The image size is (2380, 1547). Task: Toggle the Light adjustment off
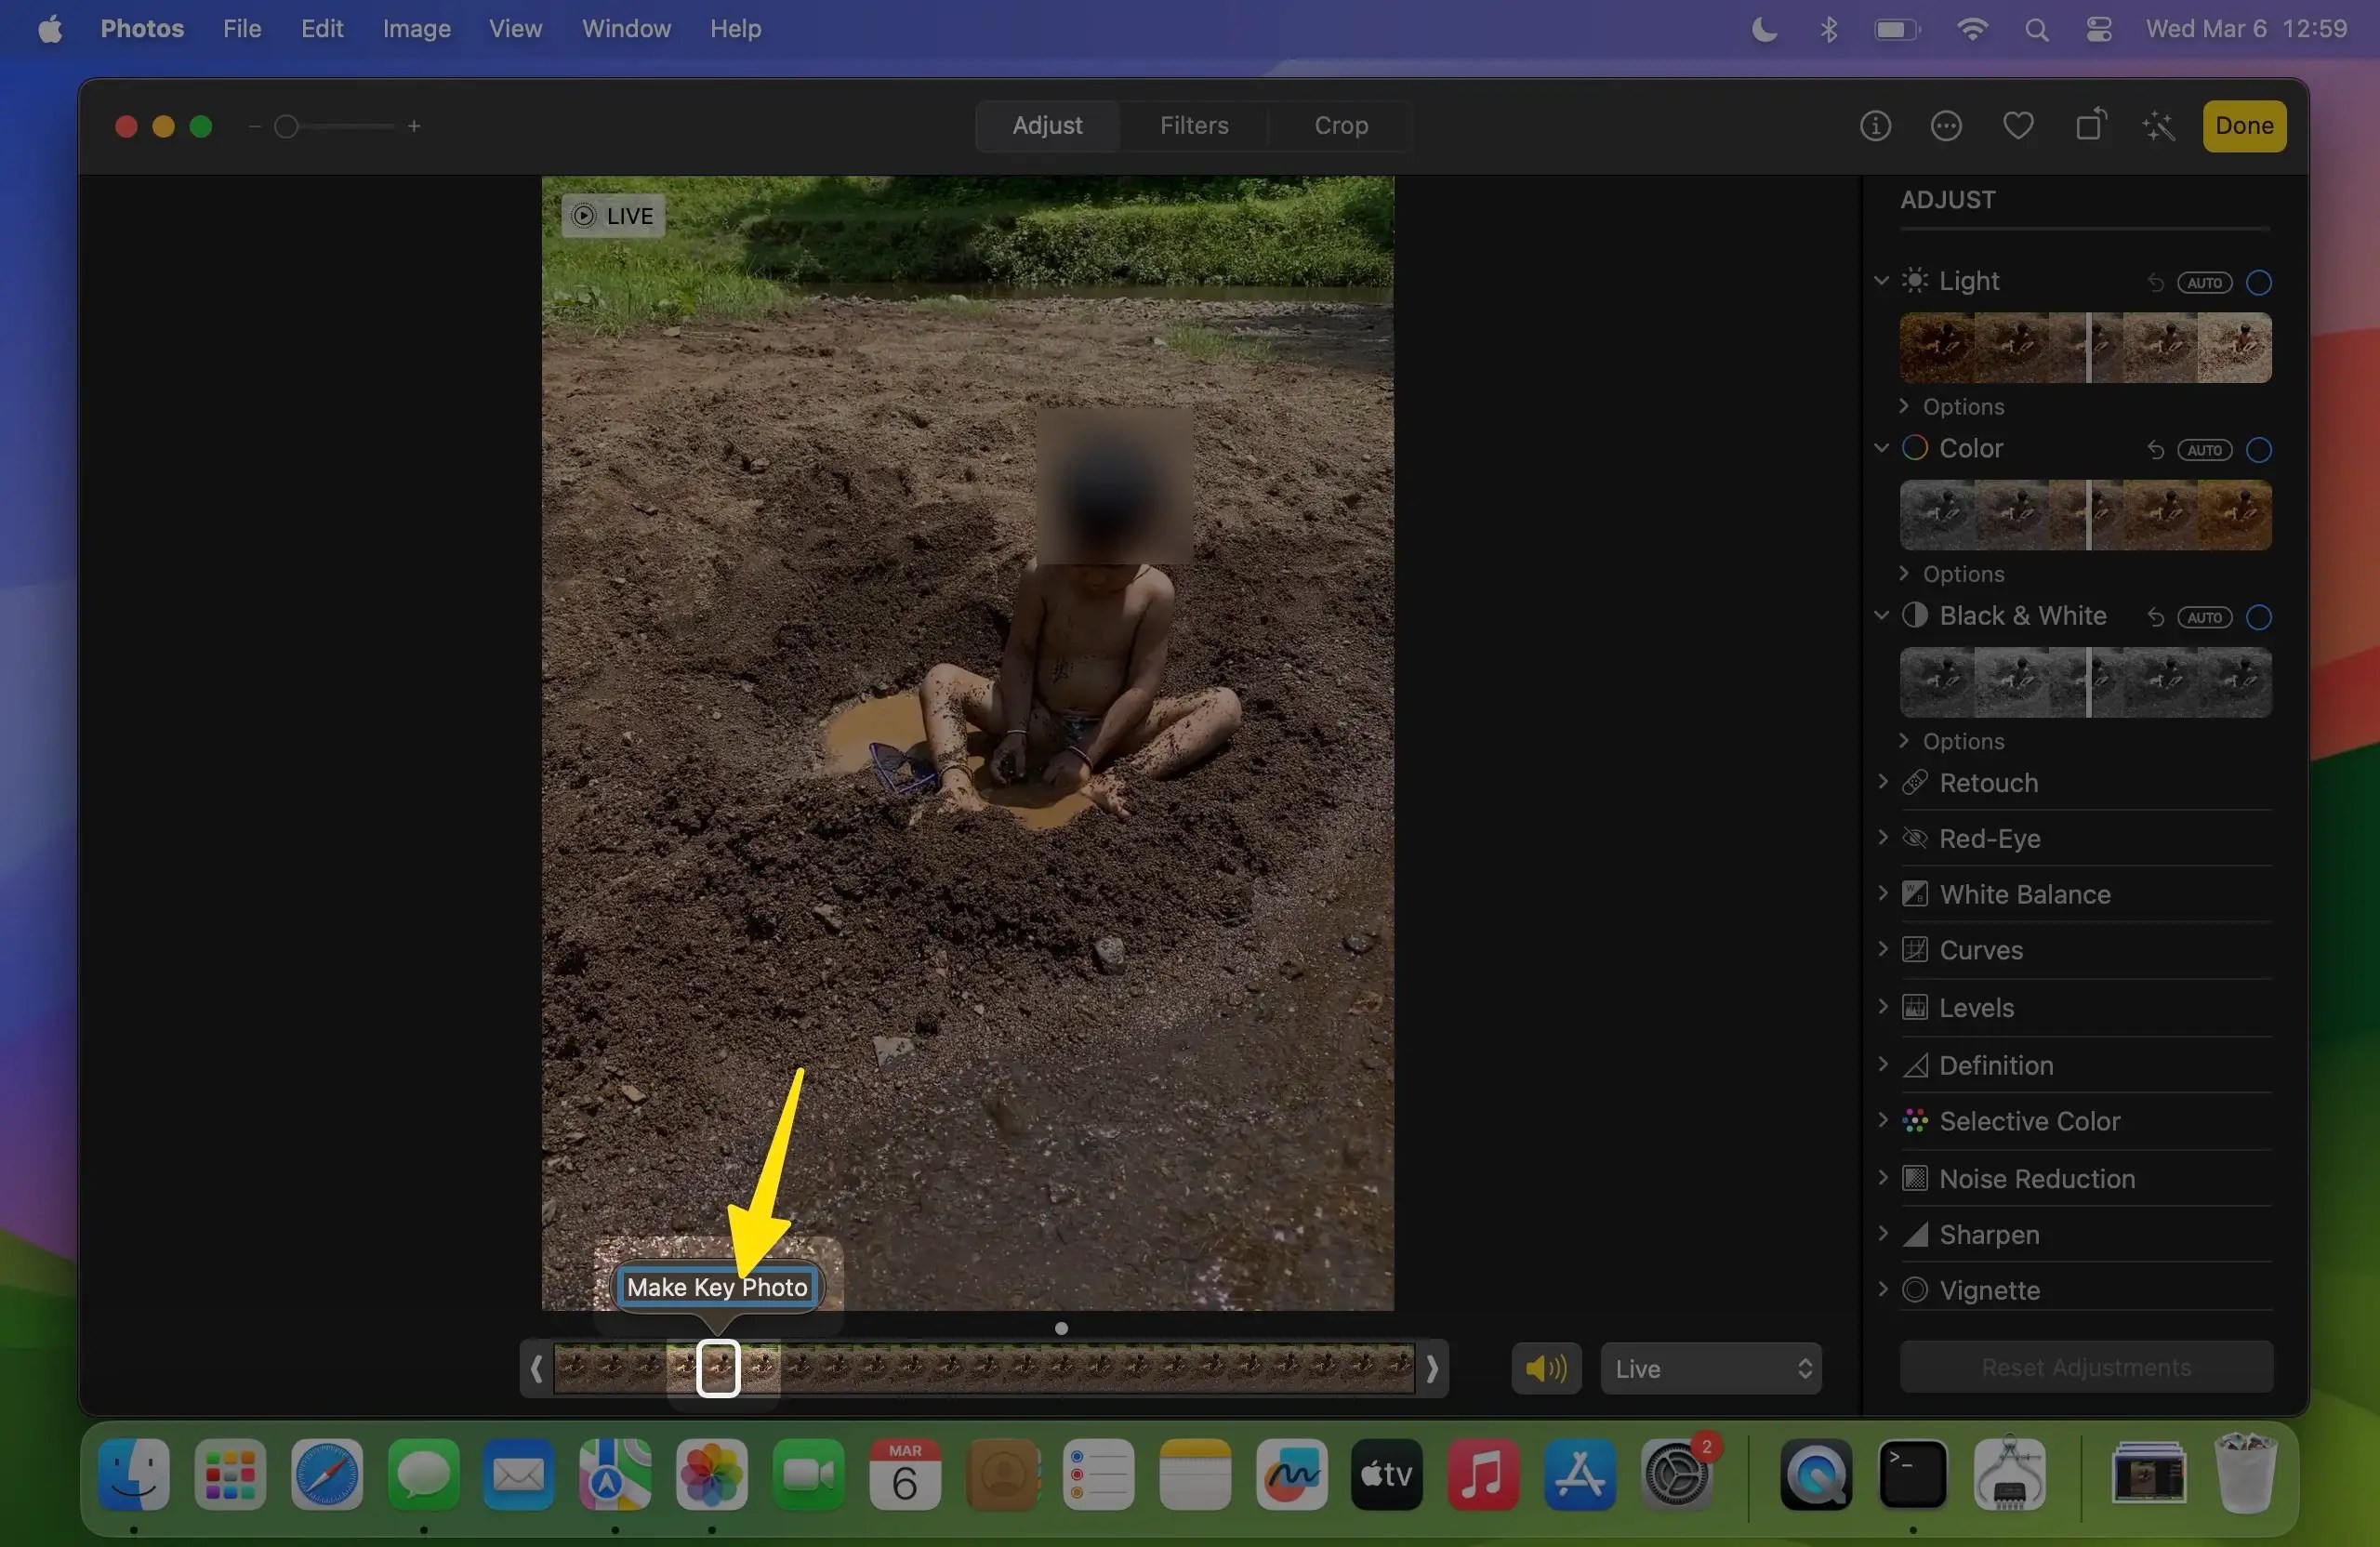pos(2259,282)
